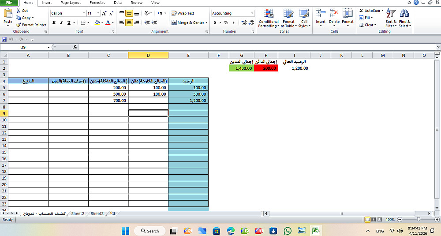Switch to the Sheet3 worksheet tab

click(x=97, y=214)
